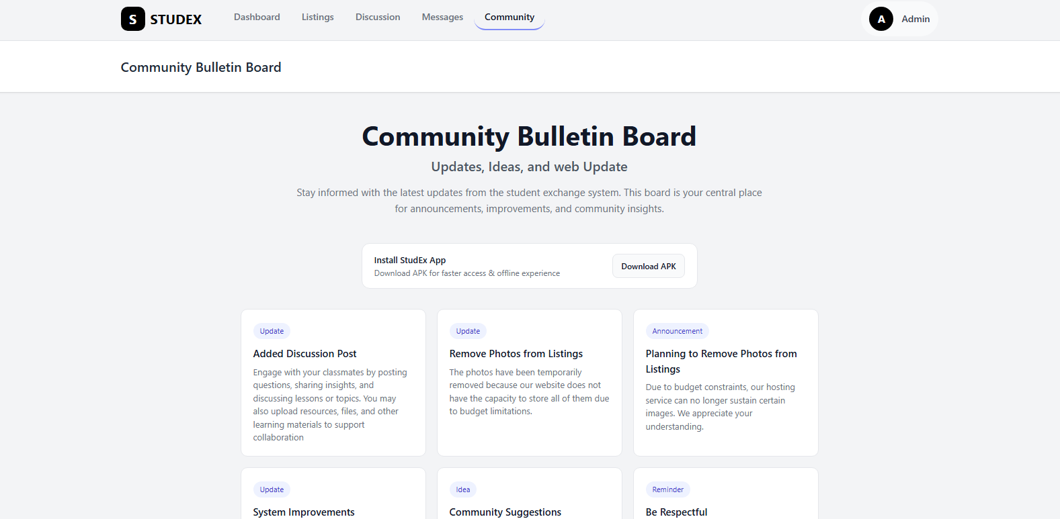Open the Discussion nav link
This screenshot has height=519, width=1060.
point(378,17)
